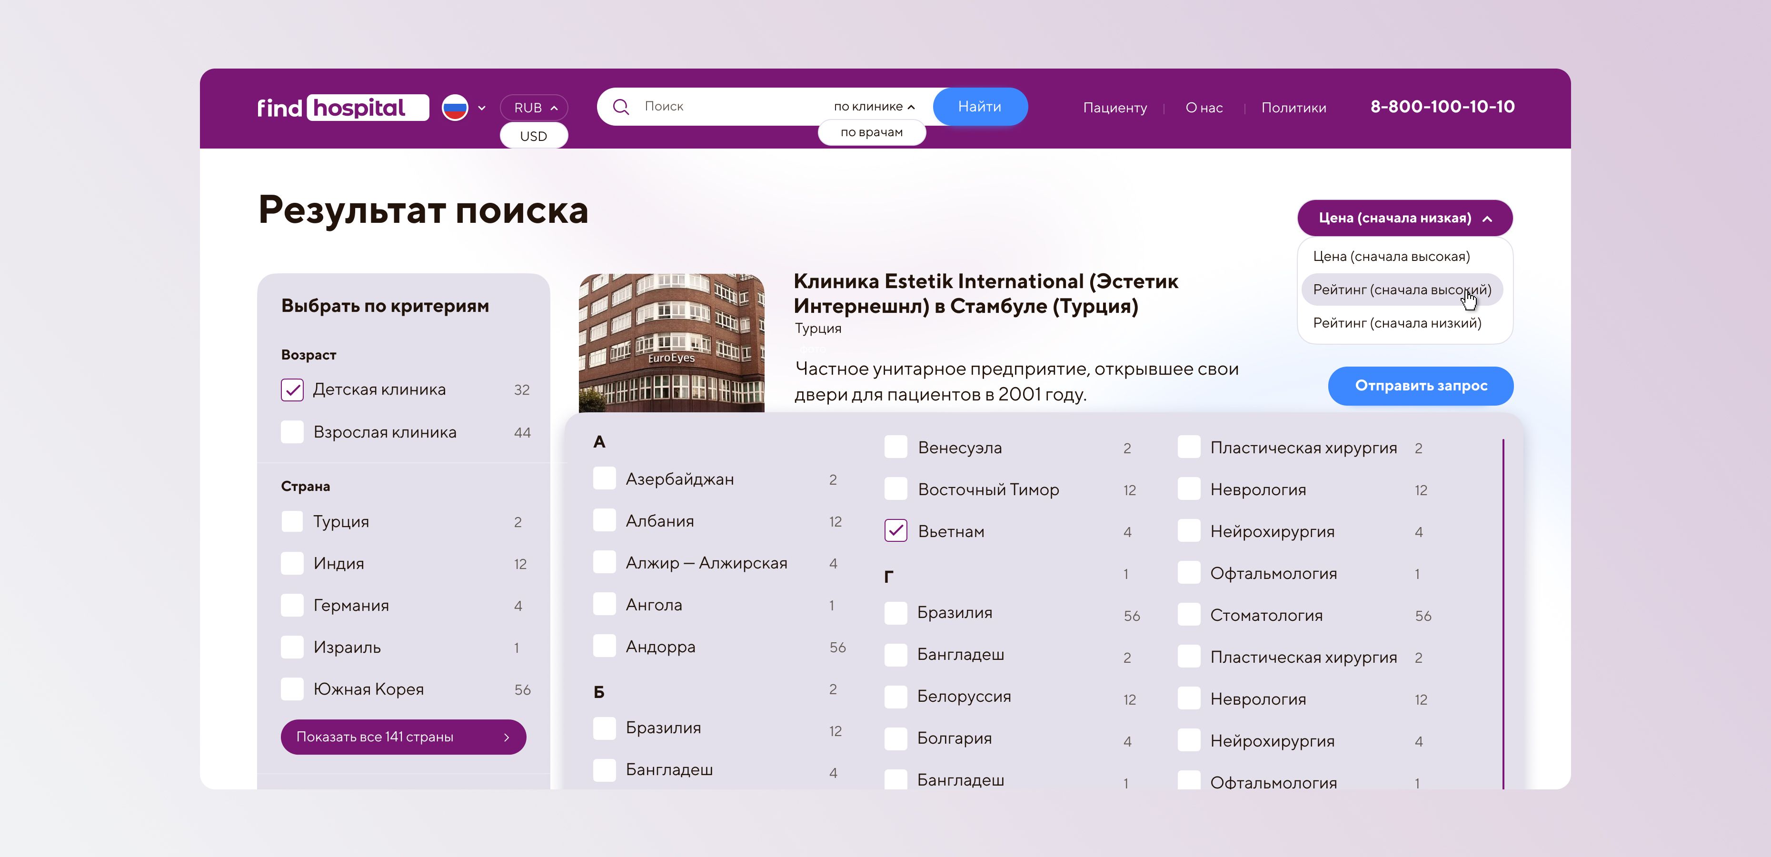Open the language chevron next to flag
The height and width of the screenshot is (857, 1771).
pos(481,108)
